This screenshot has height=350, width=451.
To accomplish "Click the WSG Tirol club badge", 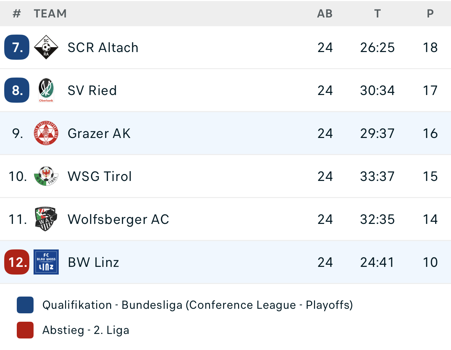I will click(x=46, y=176).
